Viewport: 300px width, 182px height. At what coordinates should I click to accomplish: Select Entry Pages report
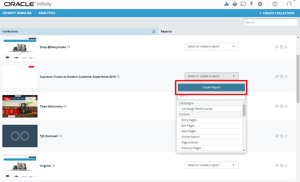click(209, 120)
